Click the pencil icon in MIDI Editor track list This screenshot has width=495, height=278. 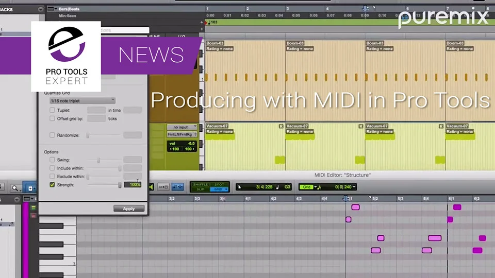pos(11,224)
